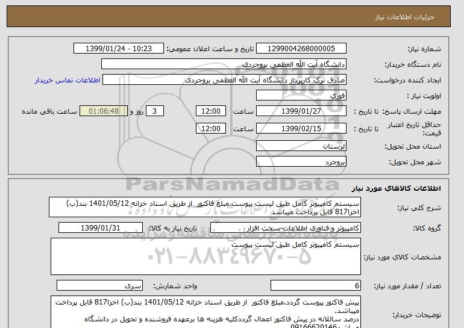The height and width of the screenshot is (328, 464).
Task: Click the goods group field کامپیوتر و فناوری اطلاعات-سخت افزار
Action: 286,228
